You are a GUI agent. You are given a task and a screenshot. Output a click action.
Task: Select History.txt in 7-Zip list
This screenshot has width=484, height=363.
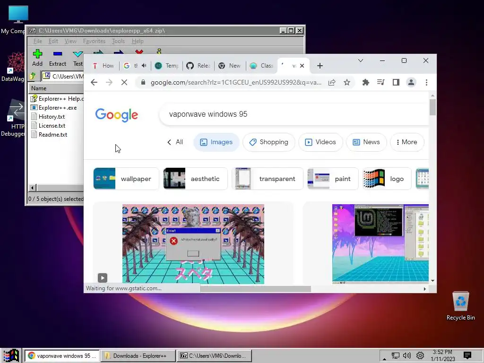[x=52, y=117]
